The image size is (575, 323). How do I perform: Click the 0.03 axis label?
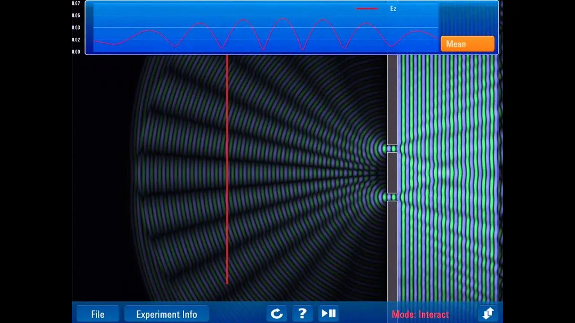pos(76,27)
